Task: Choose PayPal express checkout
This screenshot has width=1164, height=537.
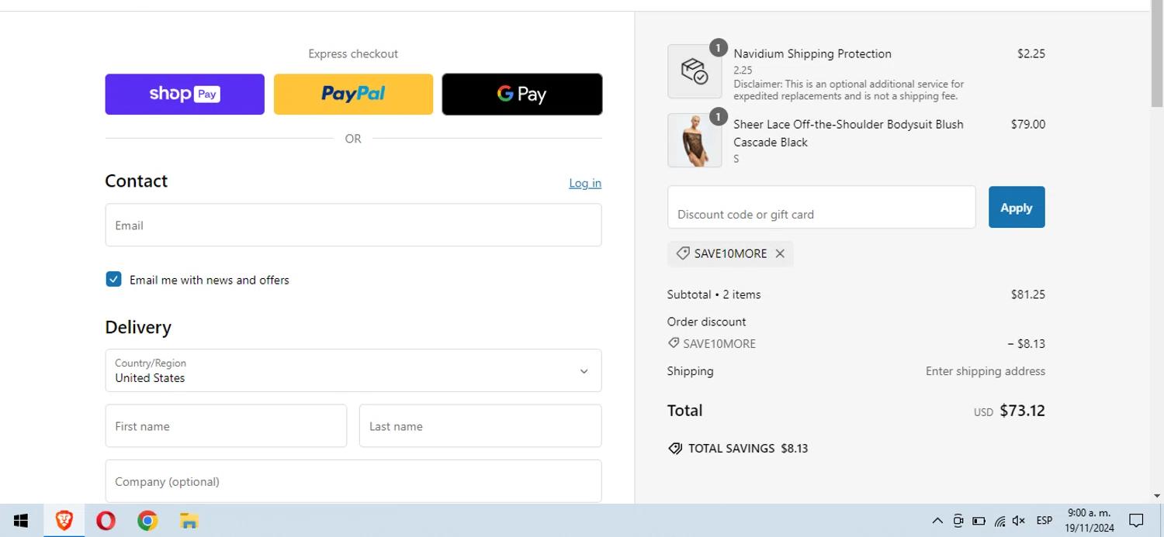Action: (x=353, y=95)
